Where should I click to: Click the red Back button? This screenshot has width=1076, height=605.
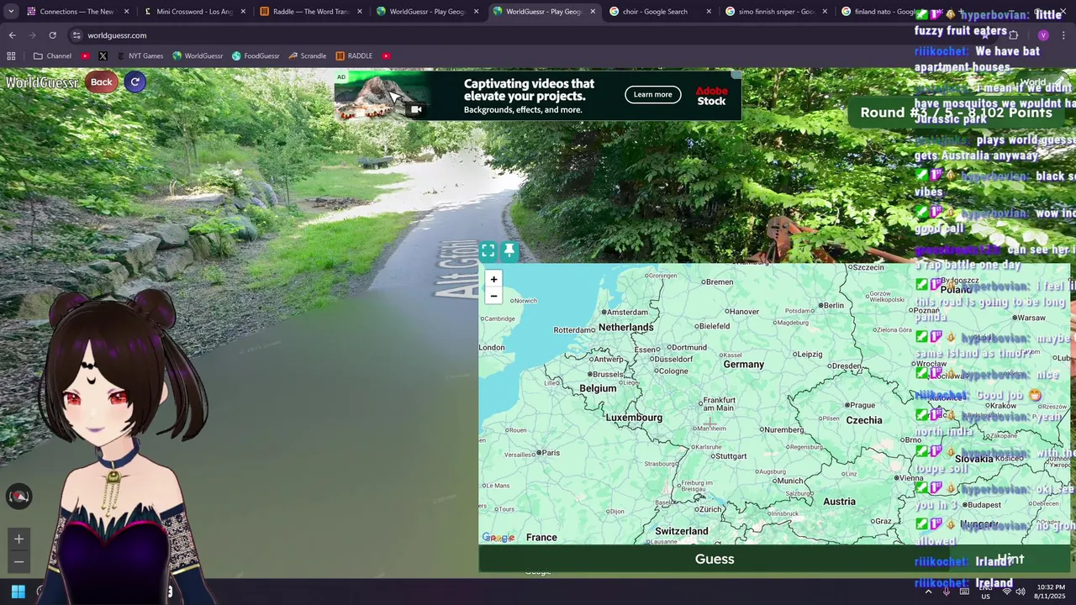click(102, 82)
